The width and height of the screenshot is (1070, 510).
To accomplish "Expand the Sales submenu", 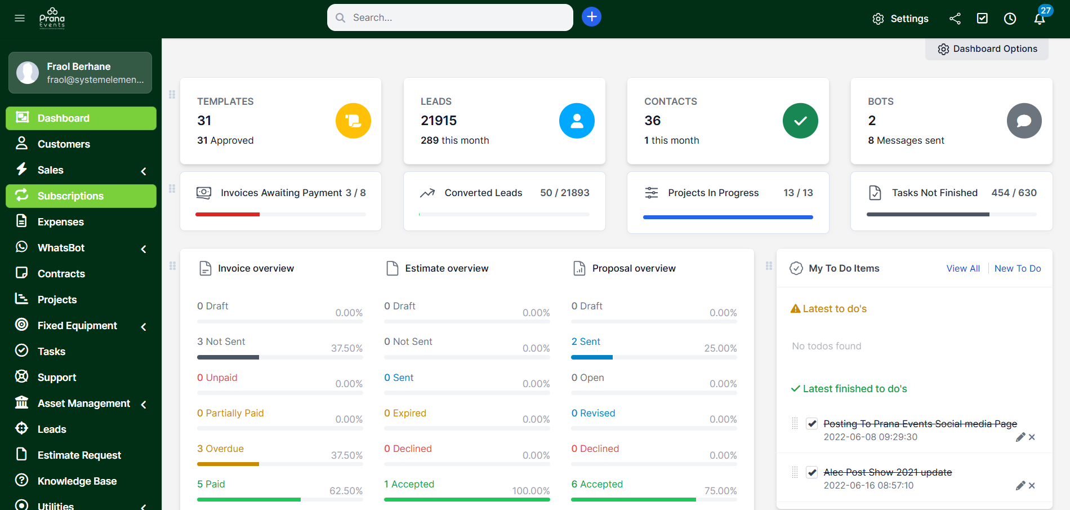I will [x=144, y=171].
